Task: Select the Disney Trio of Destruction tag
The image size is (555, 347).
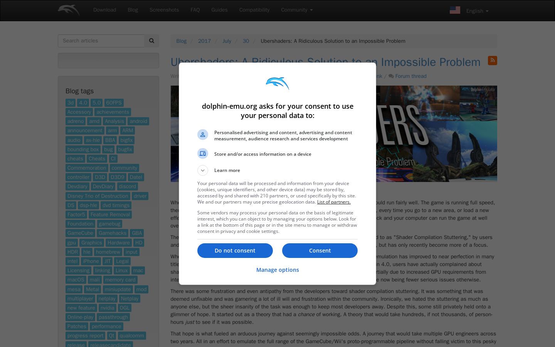Action: (x=98, y=196)
